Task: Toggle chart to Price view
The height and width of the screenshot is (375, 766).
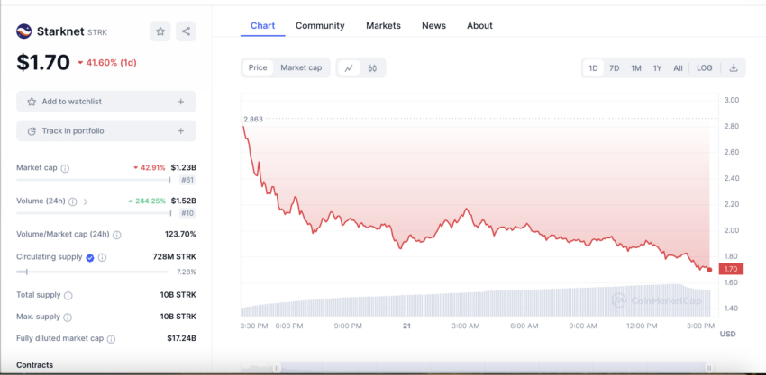Action: click(258, 67)
